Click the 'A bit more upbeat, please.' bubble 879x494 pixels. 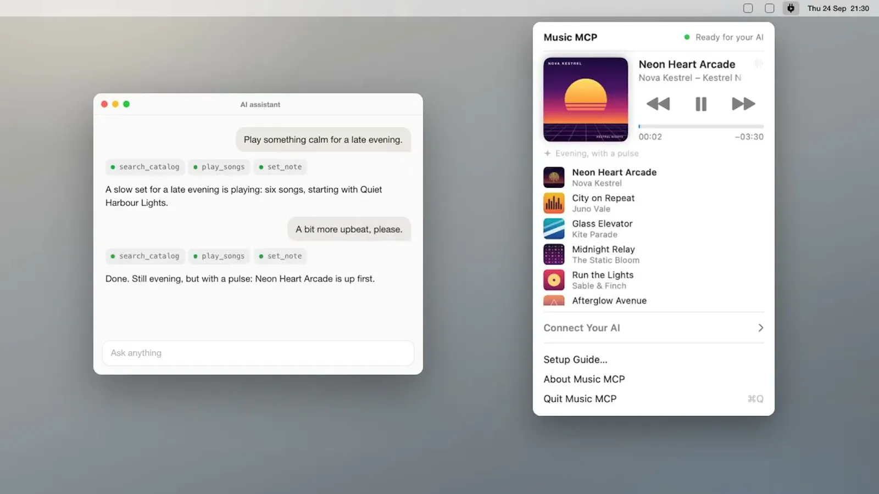click(349, 229)
